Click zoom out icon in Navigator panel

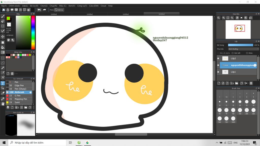pos(232,18)
